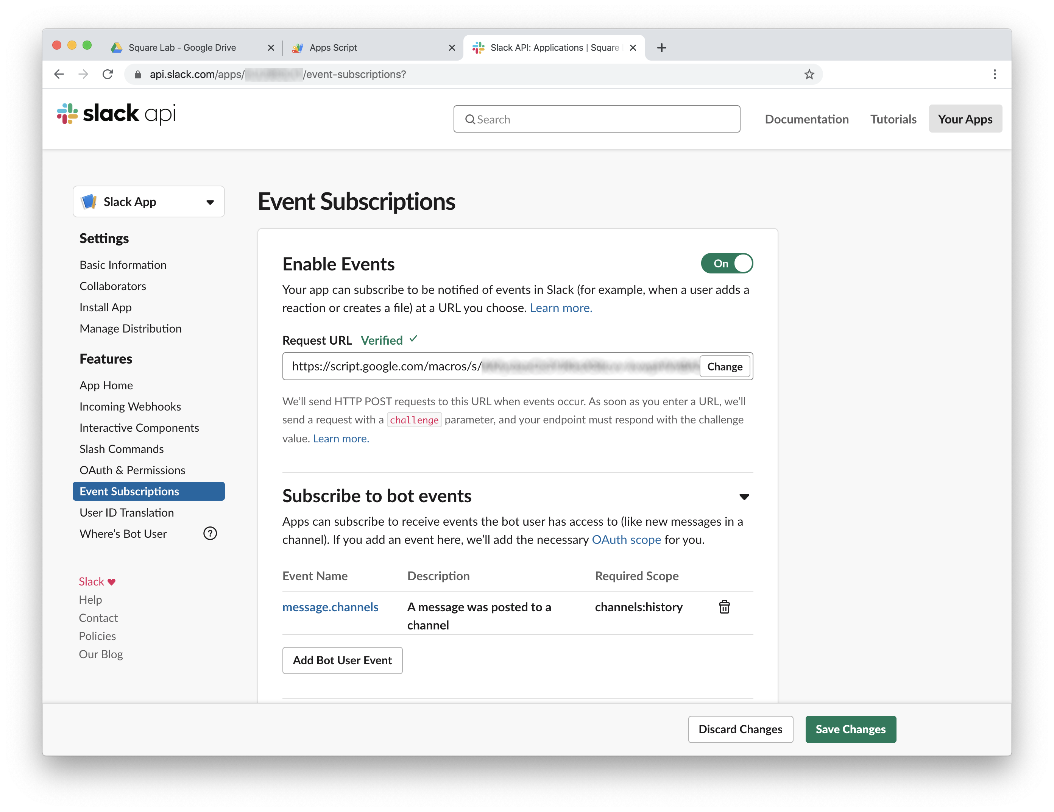
Task: Click the Search input field in navbar
Action: click(x=597, y=119)
